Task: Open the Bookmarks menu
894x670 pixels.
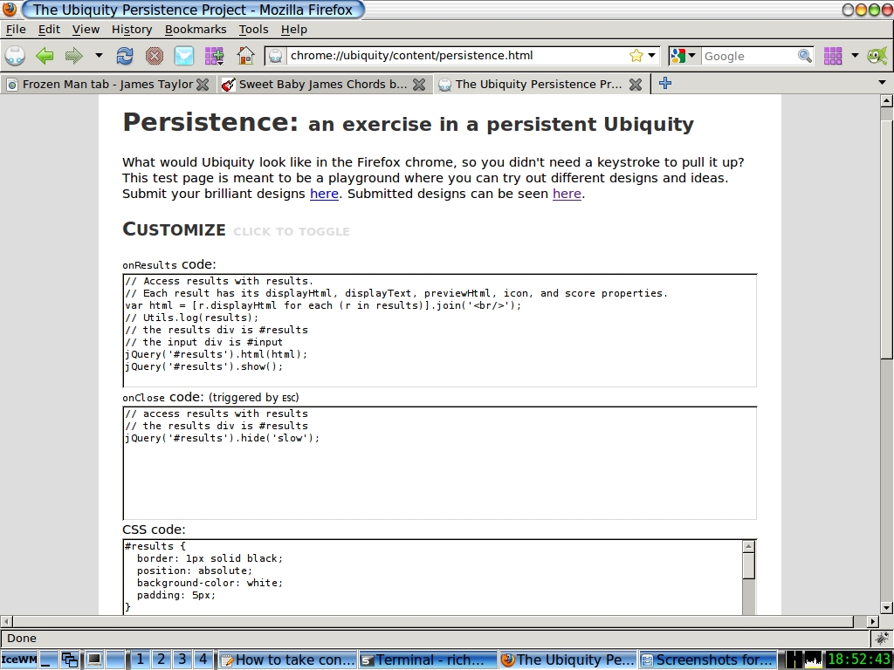Action: click(x=196, y=30)
